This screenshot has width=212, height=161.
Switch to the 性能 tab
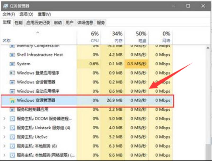pyautogui.click(x=19, y=23)
